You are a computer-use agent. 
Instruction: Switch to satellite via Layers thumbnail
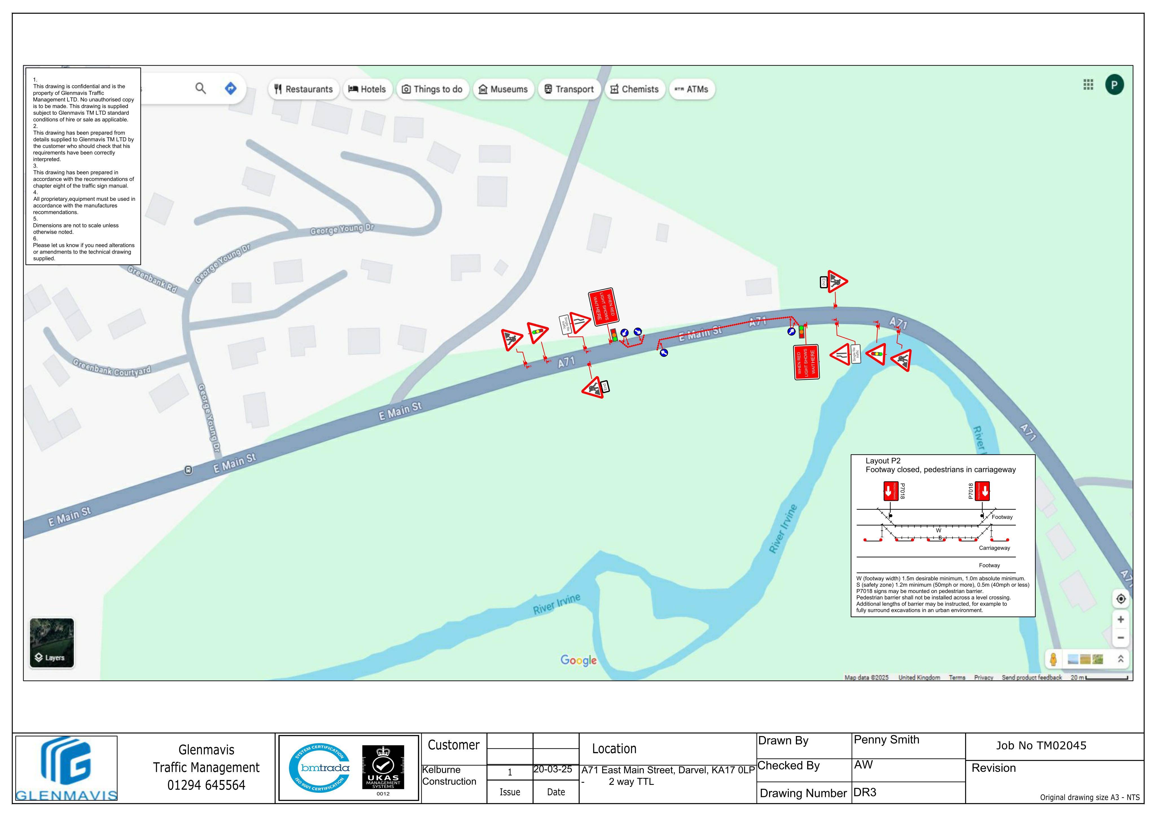tap(52, 643)
